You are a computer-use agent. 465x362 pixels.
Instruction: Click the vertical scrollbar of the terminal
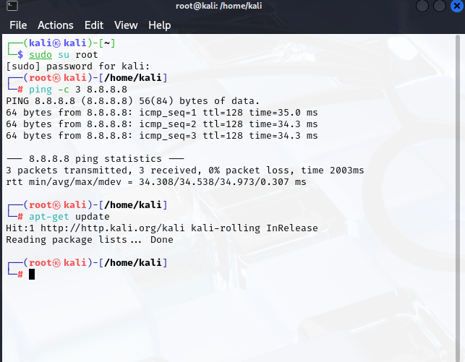click(x=458, y=198)
